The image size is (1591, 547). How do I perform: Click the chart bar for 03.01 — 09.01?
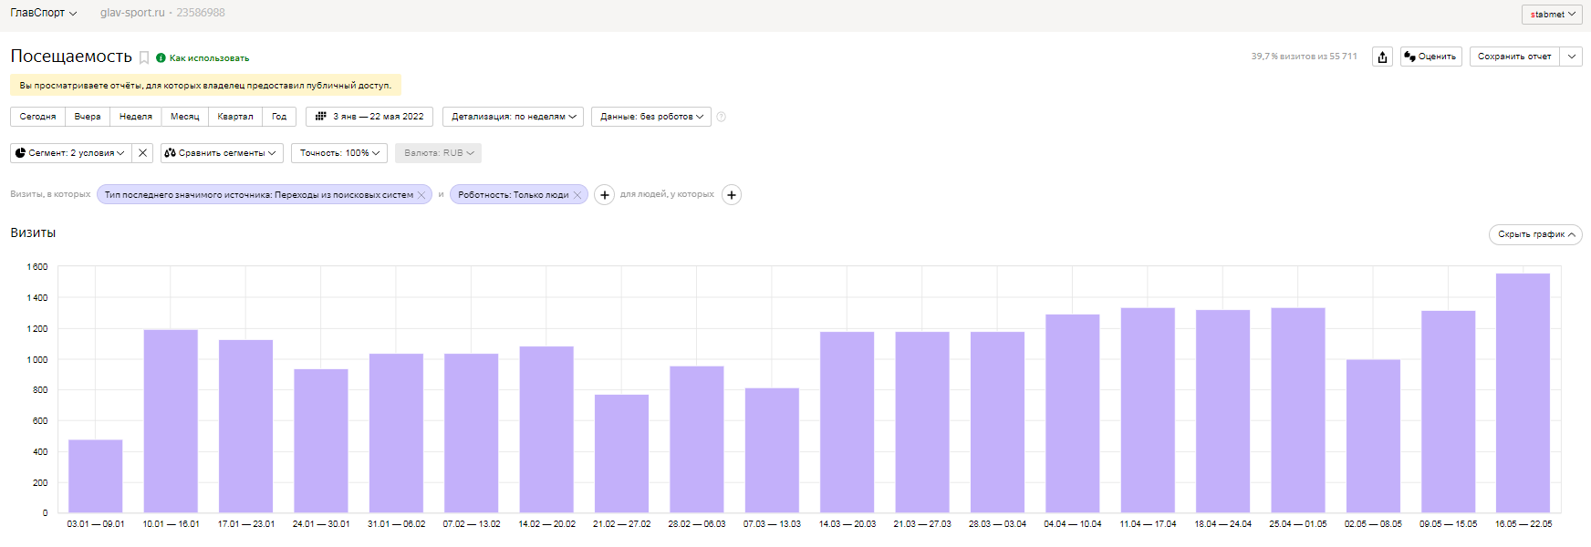coord(96,477)
